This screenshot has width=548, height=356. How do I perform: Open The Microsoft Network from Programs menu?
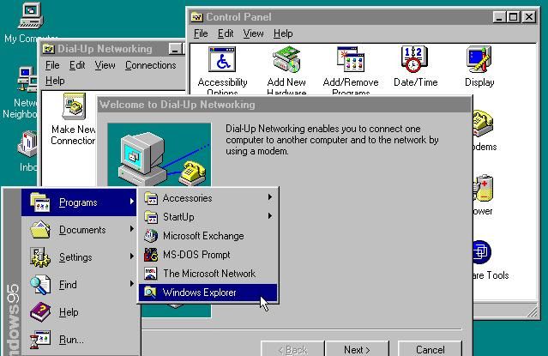[x=208, y=274]
